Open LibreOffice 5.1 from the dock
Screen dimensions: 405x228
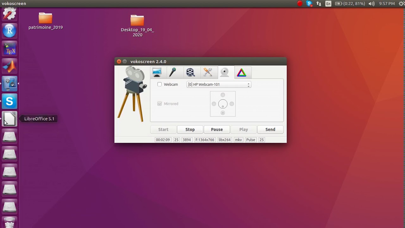pyautogui.click(x=9, y=119)
